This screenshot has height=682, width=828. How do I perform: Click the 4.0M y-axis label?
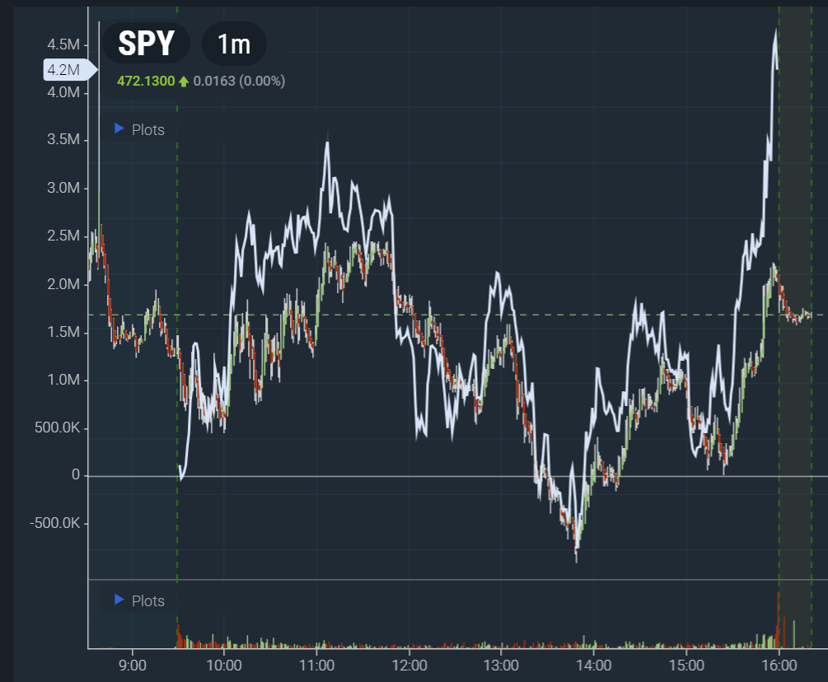pos(63,92)
